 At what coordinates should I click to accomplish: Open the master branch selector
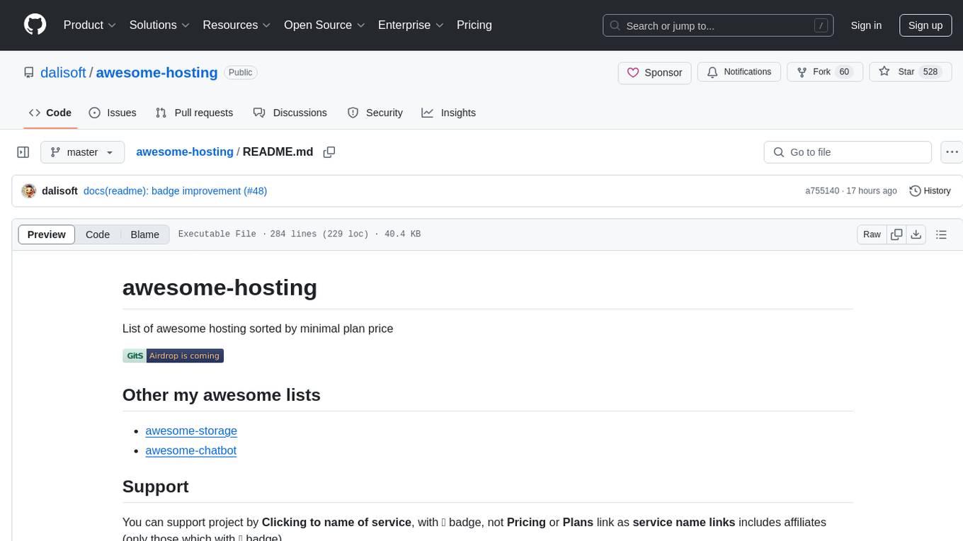[x=82, y=152]
